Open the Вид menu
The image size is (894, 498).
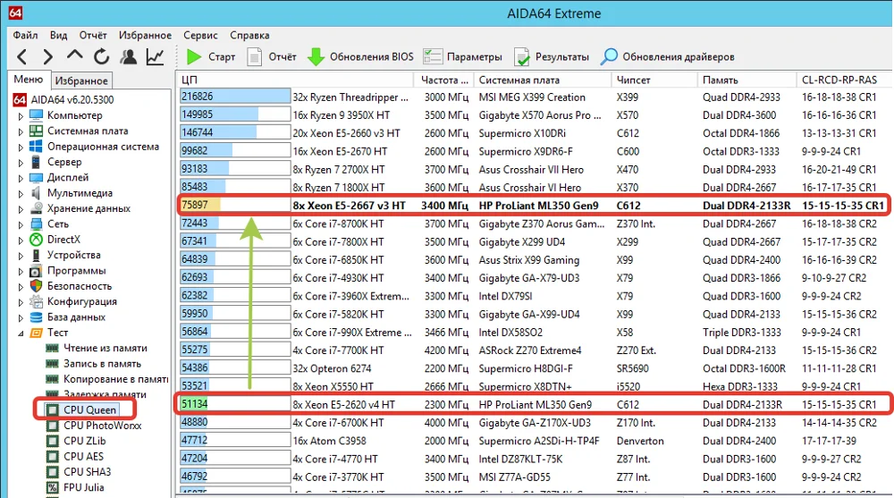click(58, 35)
